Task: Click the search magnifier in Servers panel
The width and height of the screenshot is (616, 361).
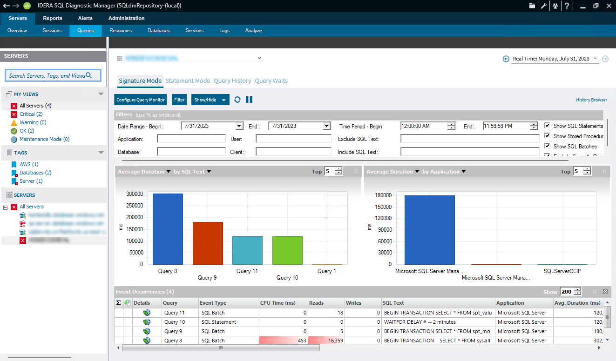Action: [89, 75]
